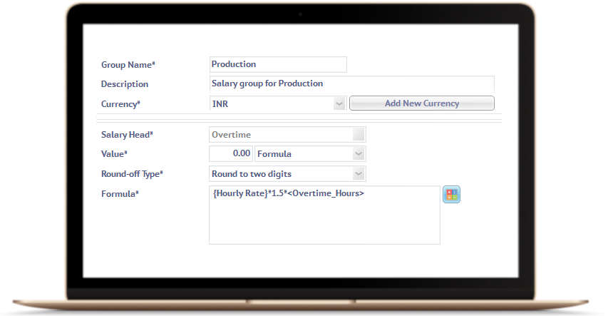The image size is (613, 316).
Task: Click the Formula* label
Action: (x=120, y=194)
